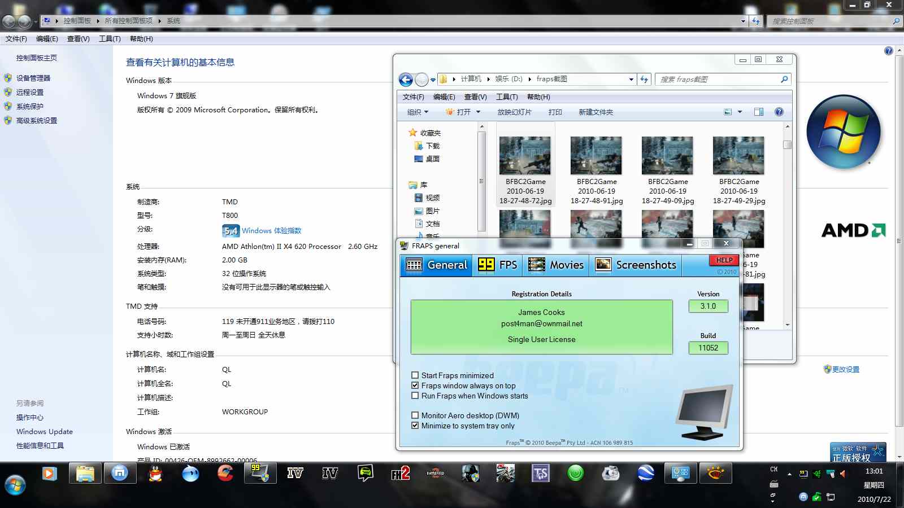Open the Screenshots tab in Fraps
Viewport: 904px width, 508px height.
[x=636, y=265]
